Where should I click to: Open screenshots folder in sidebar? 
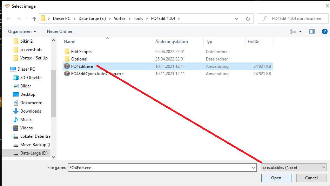31,50
